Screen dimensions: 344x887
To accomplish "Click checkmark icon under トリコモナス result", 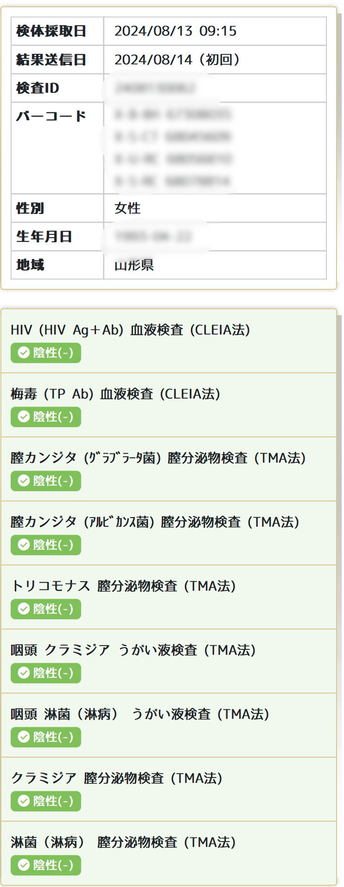I will [x=24, y=609].
